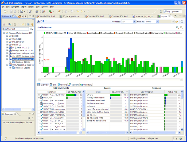
Task: Zoom out of the profile chart
Action: [x=181, y=28]
